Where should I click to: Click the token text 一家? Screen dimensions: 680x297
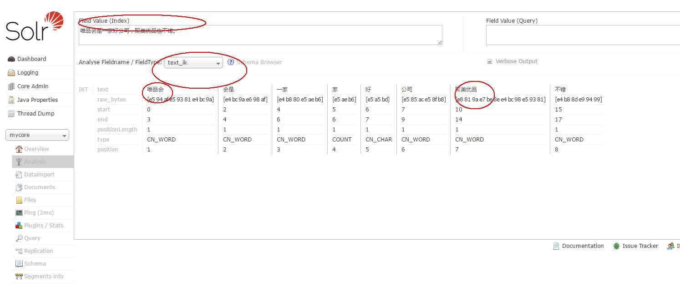282,90
